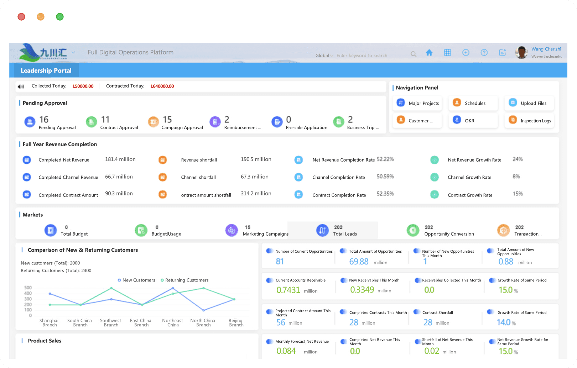Select the Leadership Portal tab
The height and width of the screenshot is (368, 577).
point(46,70)
